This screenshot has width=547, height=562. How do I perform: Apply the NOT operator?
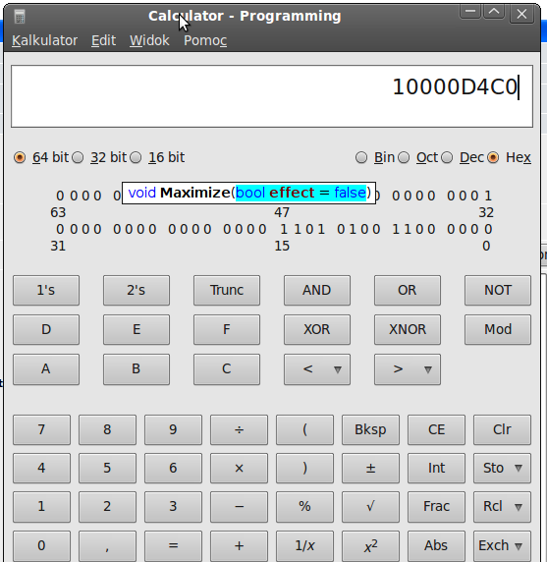(498, 290)
